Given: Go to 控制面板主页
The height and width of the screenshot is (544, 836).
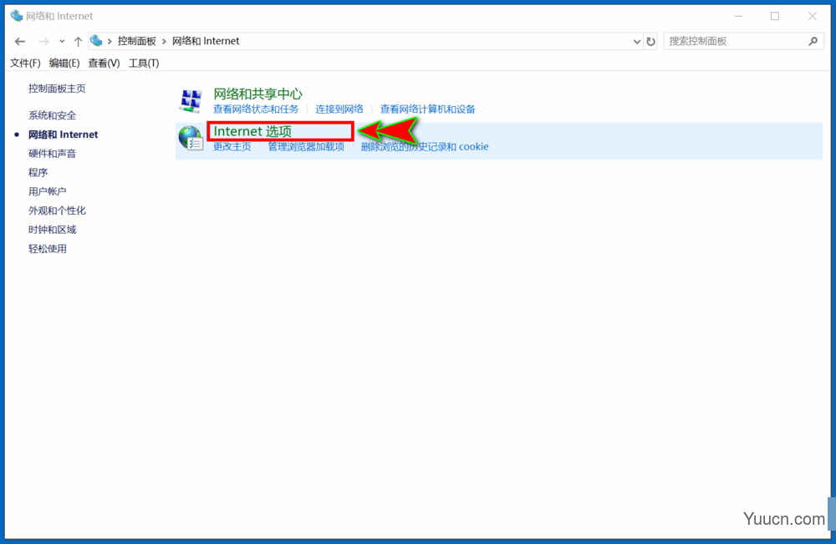Looking at the screenshot, I should 57,89.
